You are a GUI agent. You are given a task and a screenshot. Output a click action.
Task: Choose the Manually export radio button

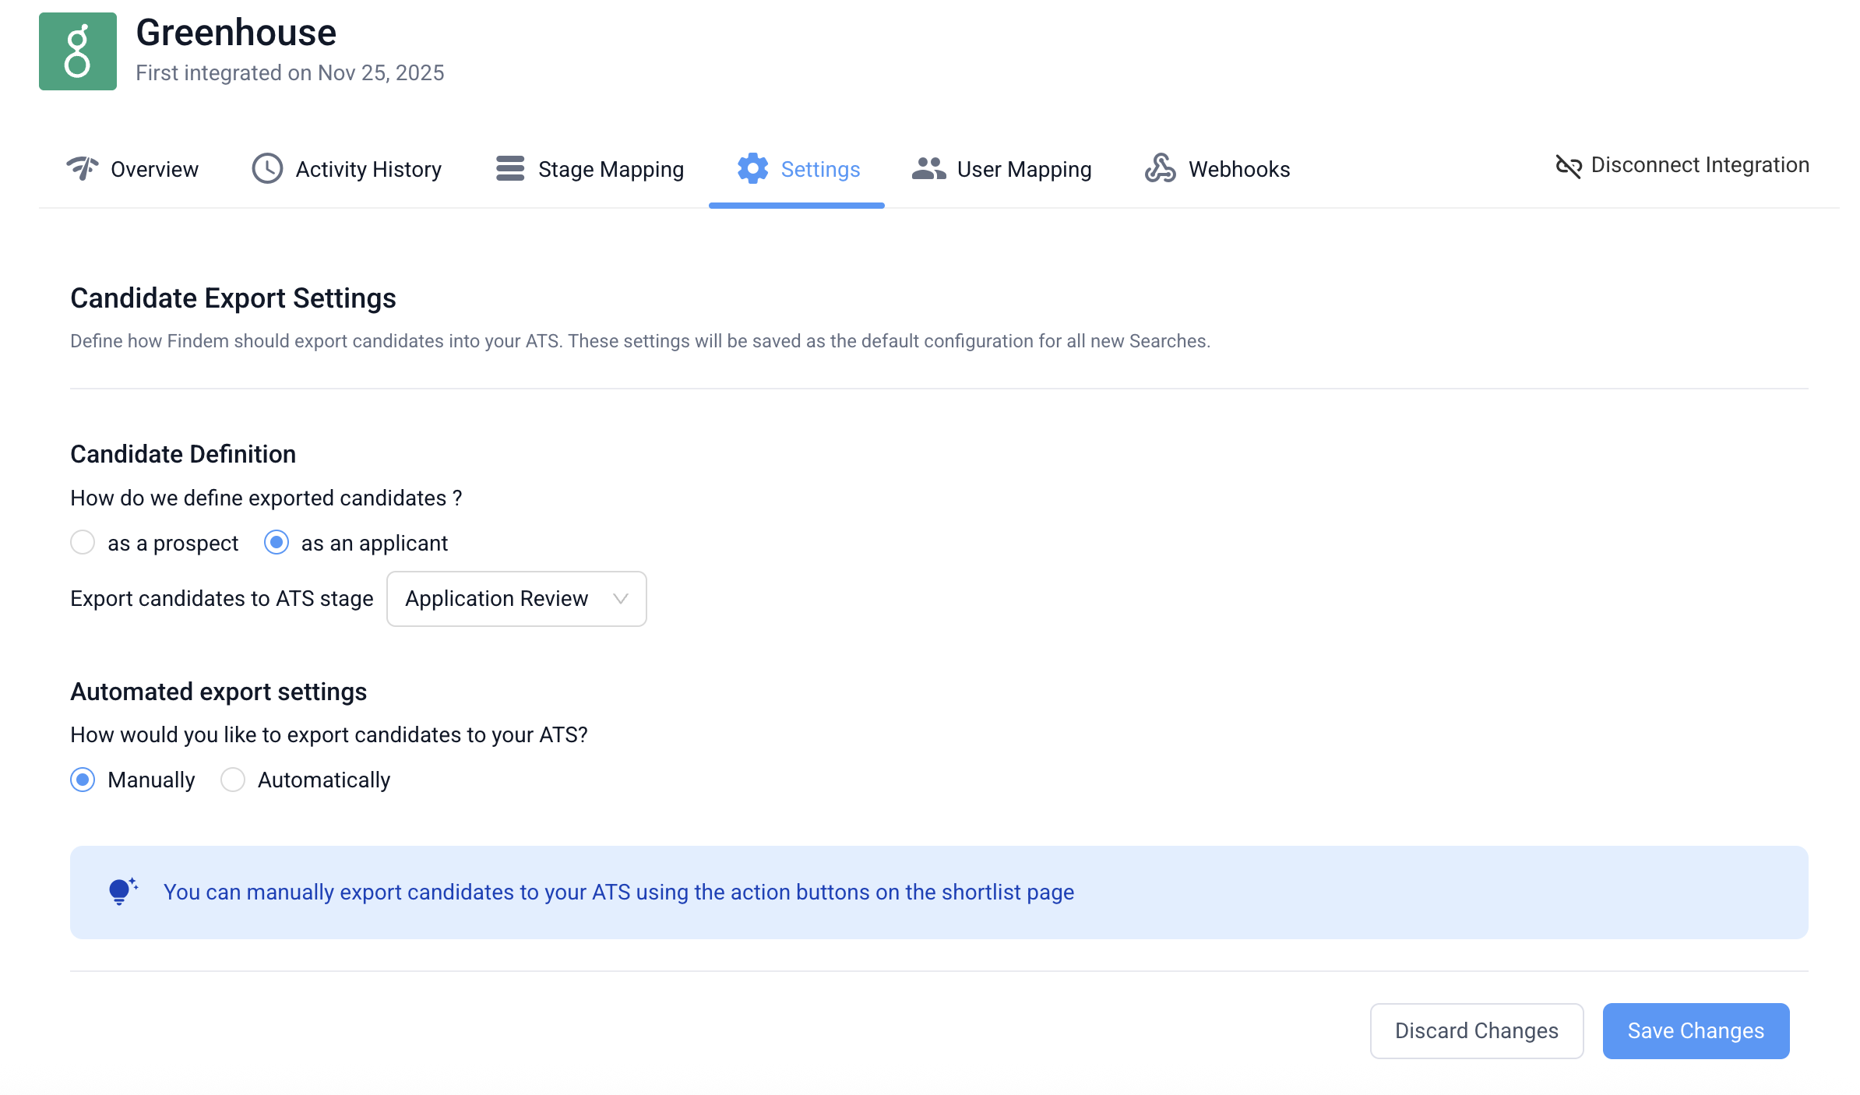pos(83,780)
